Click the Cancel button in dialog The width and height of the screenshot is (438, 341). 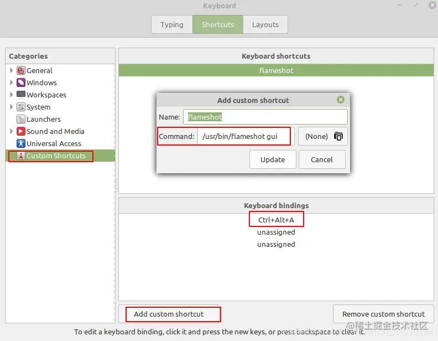322,159
